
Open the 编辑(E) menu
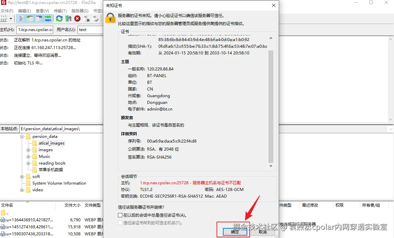[24, 11]
